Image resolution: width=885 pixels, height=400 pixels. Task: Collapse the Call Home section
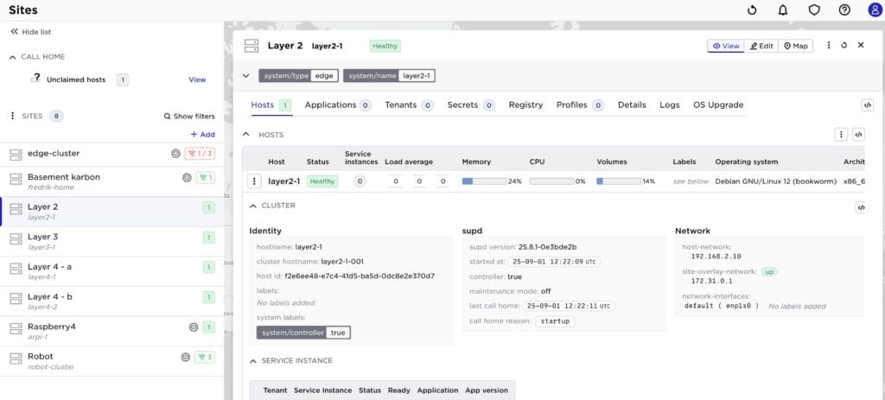[12, 57]
